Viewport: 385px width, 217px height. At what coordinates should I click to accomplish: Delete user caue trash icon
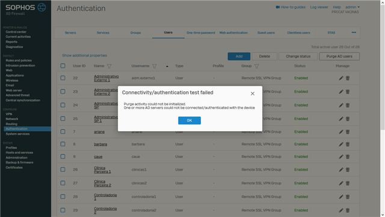tap(348, 157)
